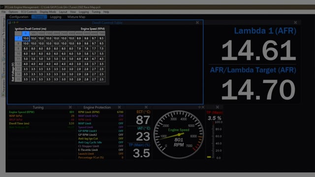
Task: Select the Dwell Time (ms) row
Action: click(41, 123)
